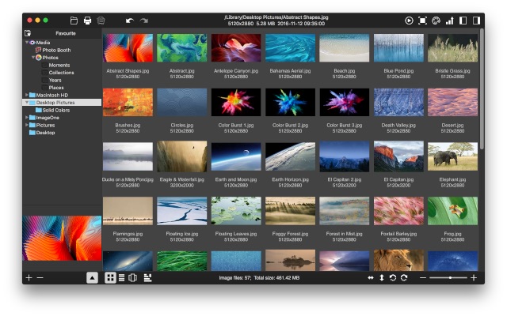
Task: Click the Favourite star icon
Action: (28, 33)
